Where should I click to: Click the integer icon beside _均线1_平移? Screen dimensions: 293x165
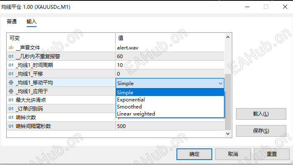[x=11, y=74]
